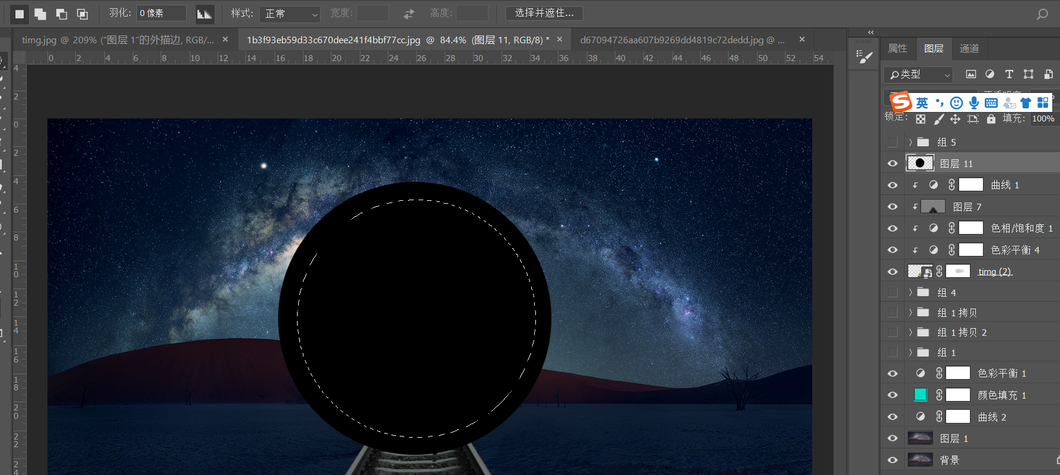This screenshot has height=475, width=1060.
Task: Filter layers by text type
Action: (x=1009, y=74)
